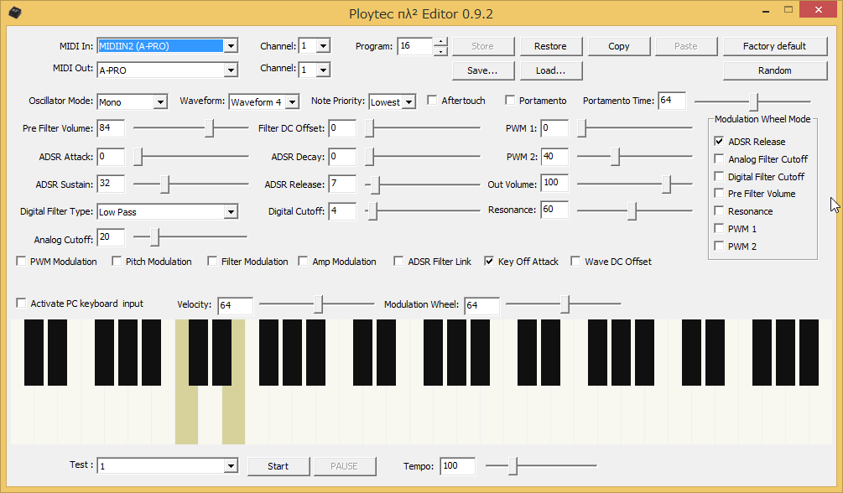843x493 pixels.
Task: Enable the Aftertouch checkbox
Action: tap(432, 101)
